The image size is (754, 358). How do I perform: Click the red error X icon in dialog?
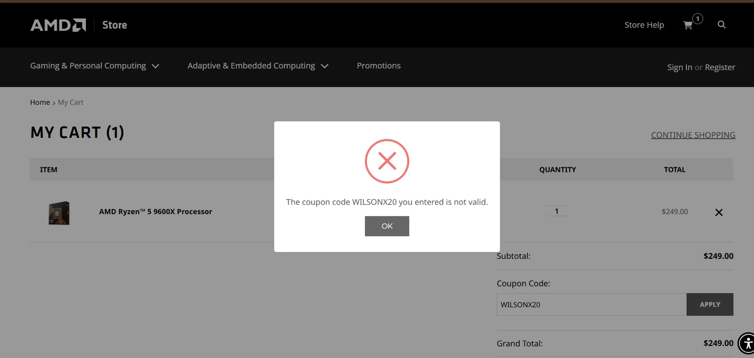click(387, 161)
